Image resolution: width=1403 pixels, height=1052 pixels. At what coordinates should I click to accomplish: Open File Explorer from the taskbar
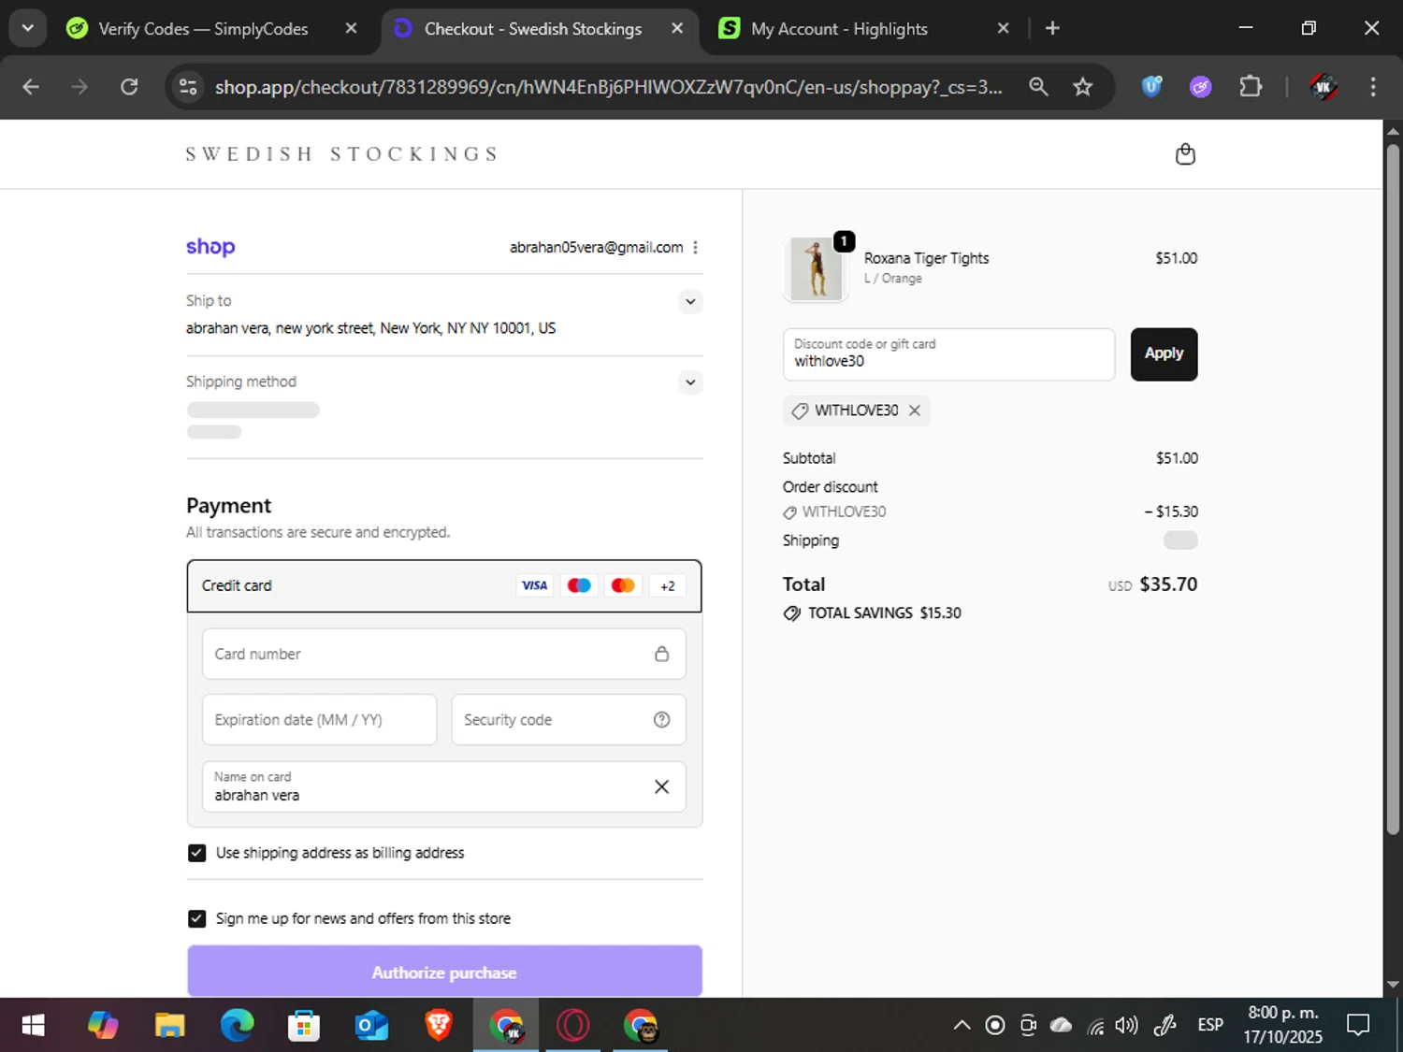pos(169,1026)
